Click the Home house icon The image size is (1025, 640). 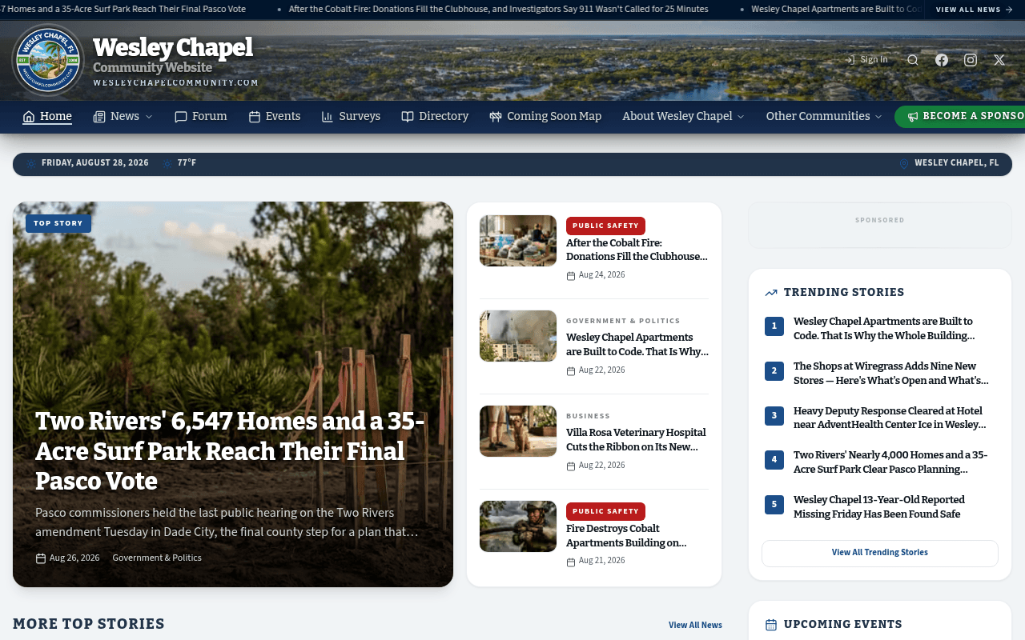coord(29,117)
